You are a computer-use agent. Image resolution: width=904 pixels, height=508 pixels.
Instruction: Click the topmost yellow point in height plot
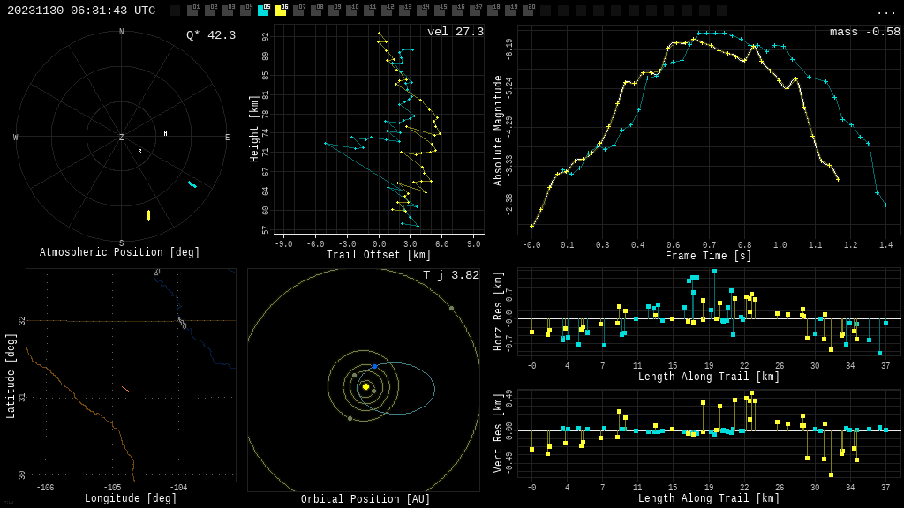379,34
